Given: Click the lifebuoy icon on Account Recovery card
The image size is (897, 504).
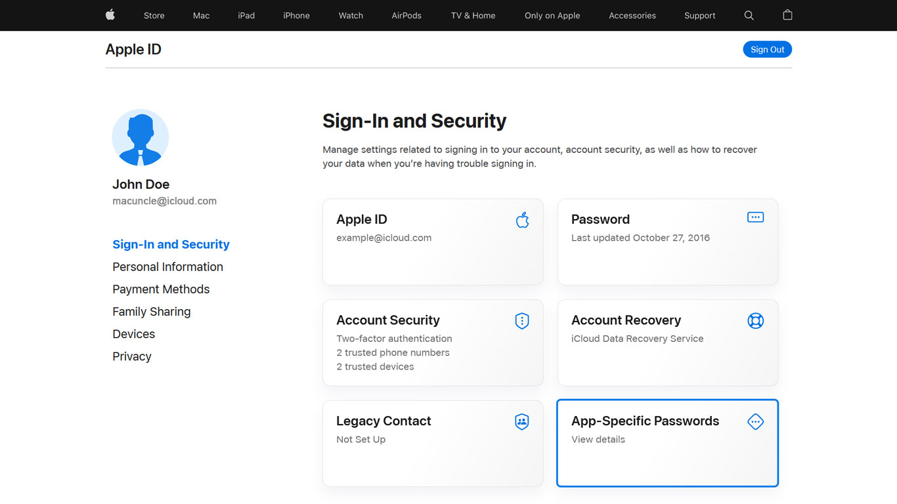Looking at the screenshot, I should 755,321.
